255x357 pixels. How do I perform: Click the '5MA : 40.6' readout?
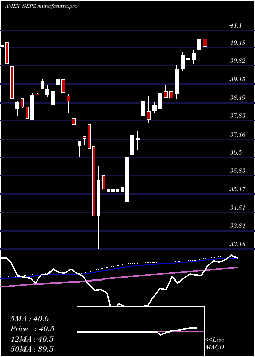tap(30, 319)
